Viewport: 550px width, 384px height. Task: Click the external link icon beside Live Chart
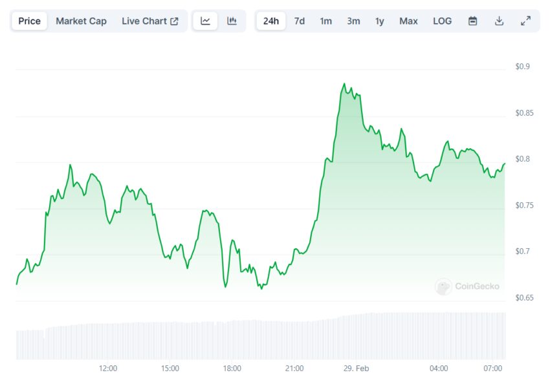click(x=174, y=21)
